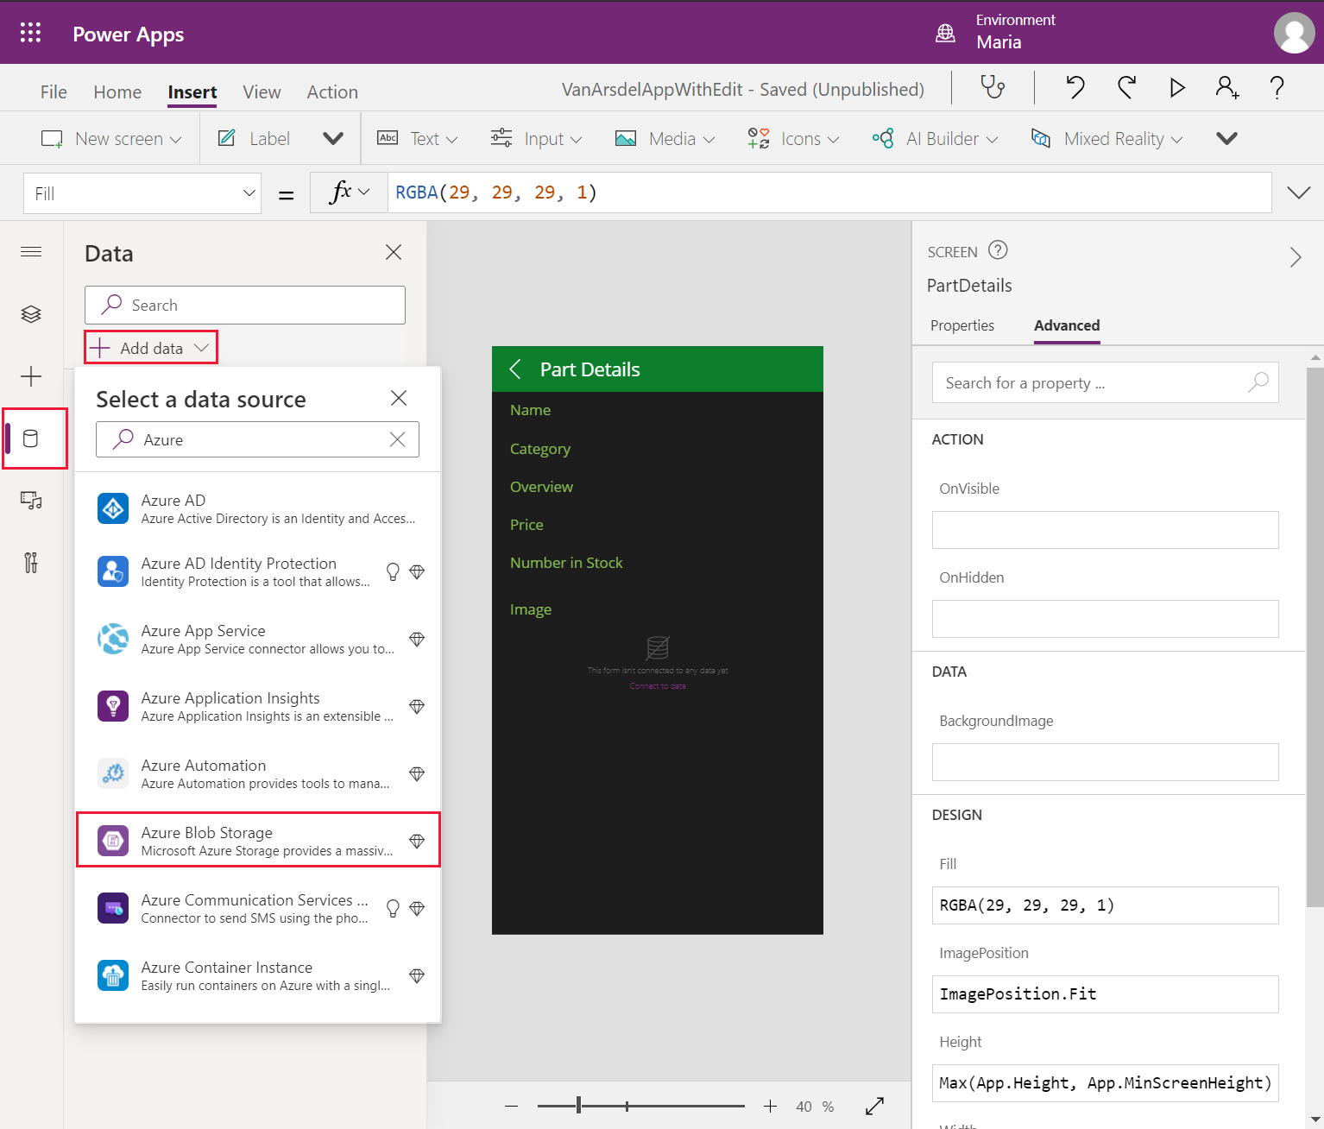Expand the Label controls chevron
This screenshot has height=1129, width=1324.
tap(333, 138)
